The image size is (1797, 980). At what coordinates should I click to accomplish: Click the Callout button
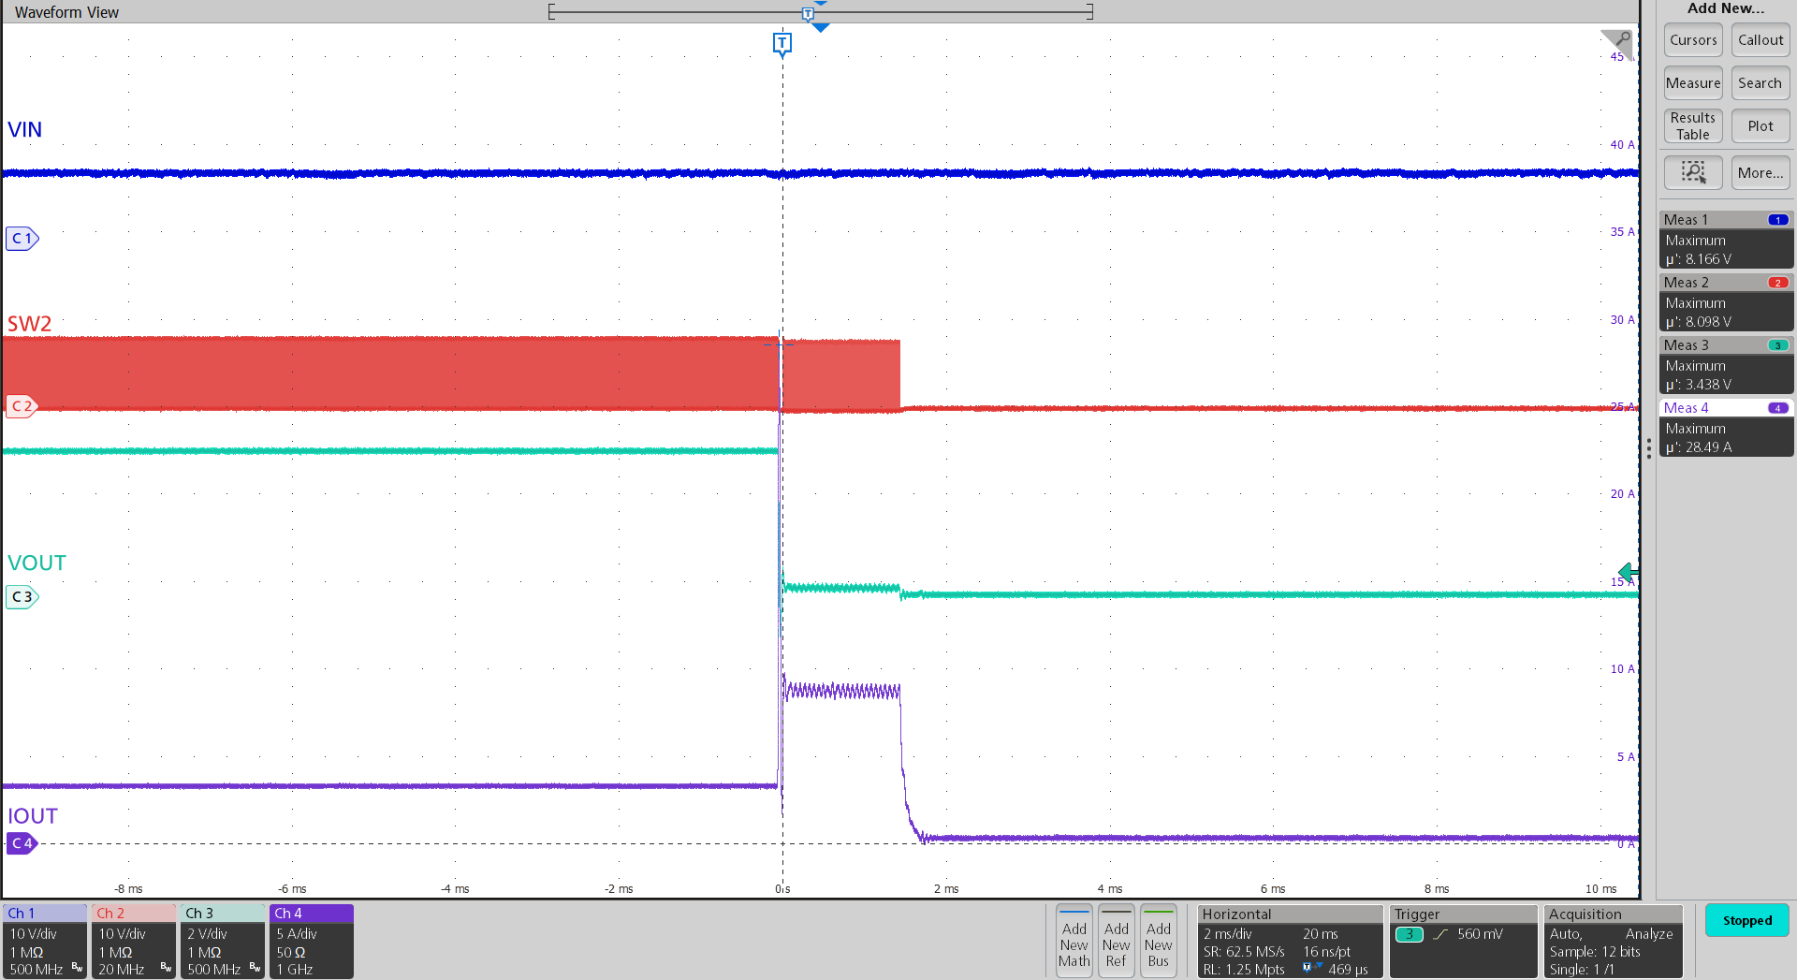(1760, 40)
